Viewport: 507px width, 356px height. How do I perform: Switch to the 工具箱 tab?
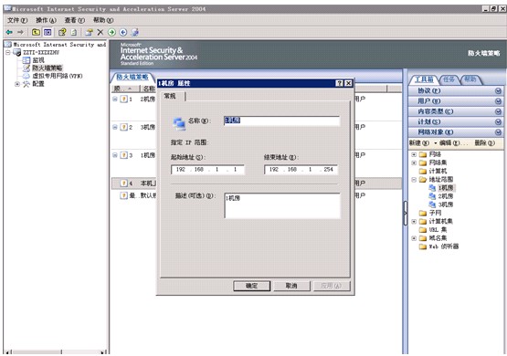click(424, 79)
